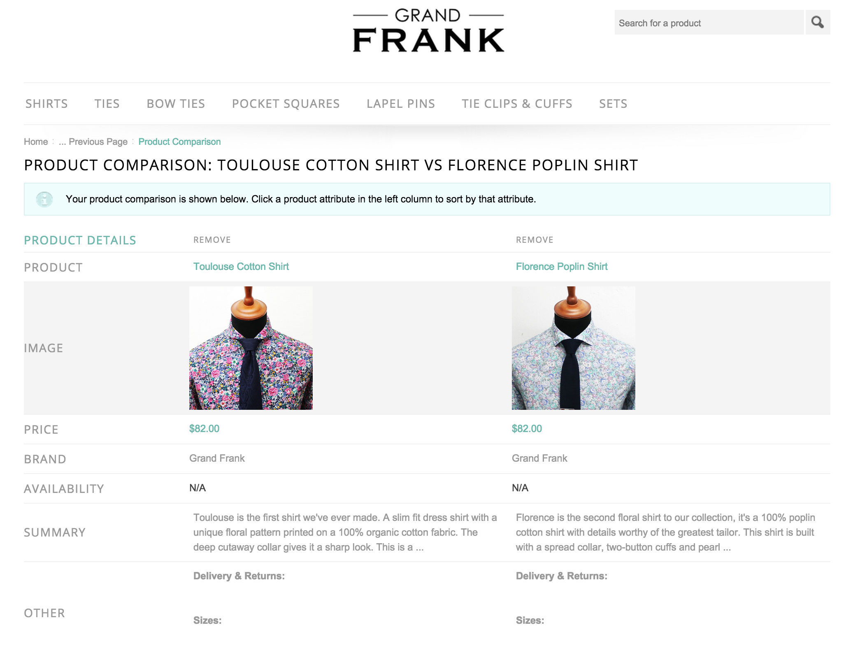This screenshot has width=846, height=646.
Task: Click the info icon in notice banner
Action: coord(44,200)
